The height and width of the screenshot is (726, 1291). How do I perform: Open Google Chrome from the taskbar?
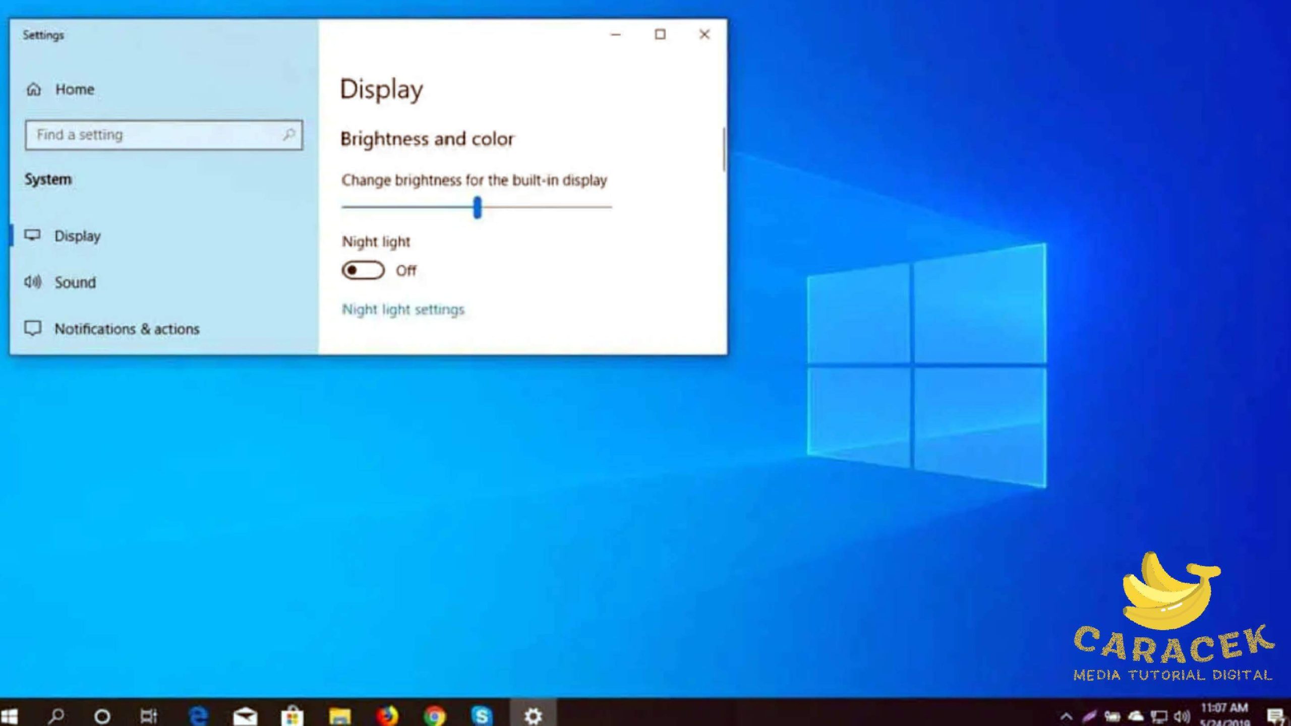tap(434, 716)
